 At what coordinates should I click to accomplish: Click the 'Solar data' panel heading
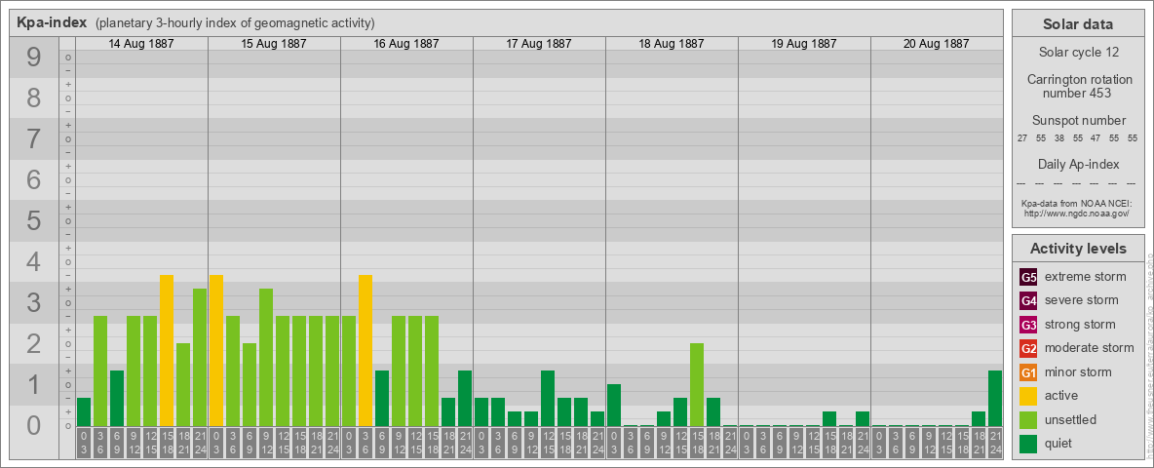1077,24
